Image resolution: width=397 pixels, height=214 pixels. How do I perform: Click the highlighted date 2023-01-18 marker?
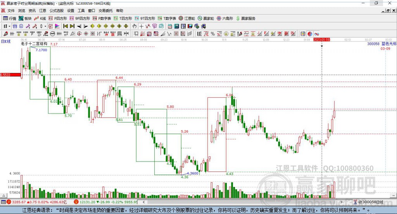point(321,40)
